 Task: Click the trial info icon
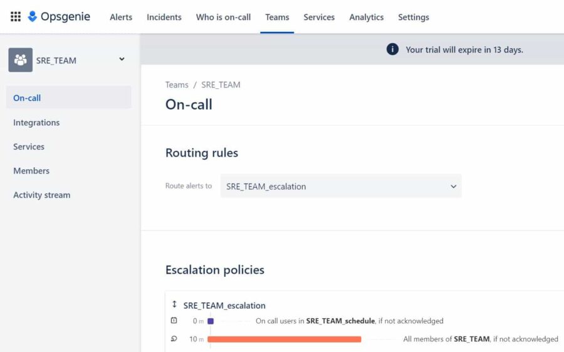[392, 49]
